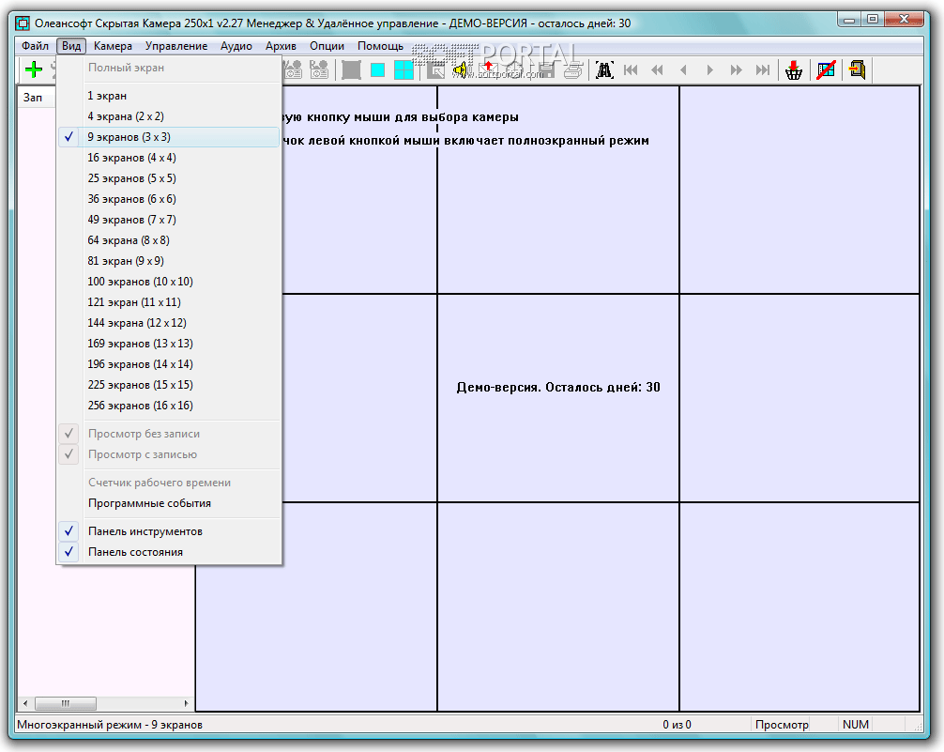Select the center camera cell with demo text
This screenshot has width=944, height=752.
(558, 398)
